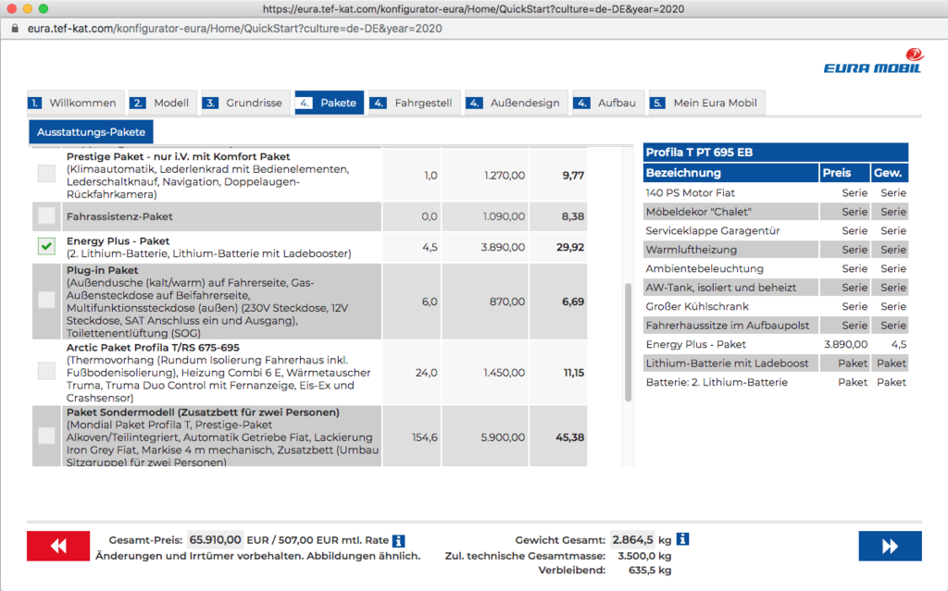This screenshot has width=948, height=591.
Task: Select the Pakete tab
Action: coord(330,103)
